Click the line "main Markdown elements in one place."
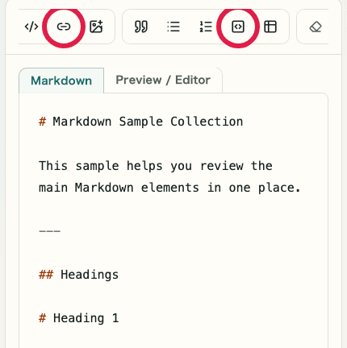Image resolution: width=347 pixels, height=348 pixels. (x=169, y=188)
